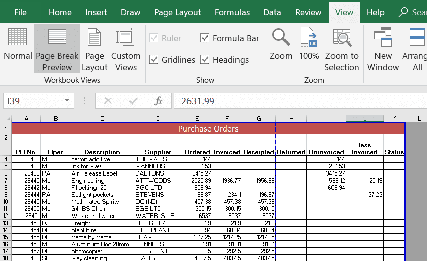Open the Formulas tab
427x261 pixels.
pos(232,12)
